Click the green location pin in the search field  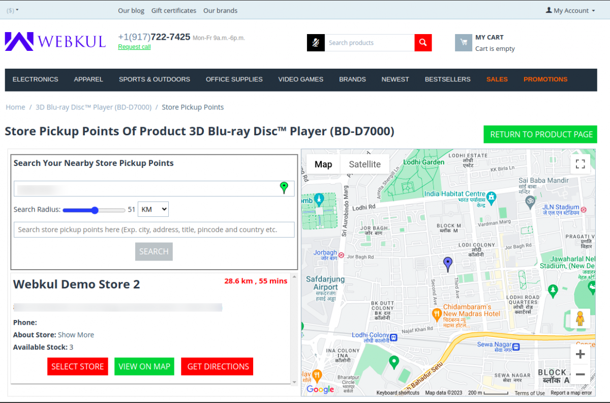coord(284,188)
